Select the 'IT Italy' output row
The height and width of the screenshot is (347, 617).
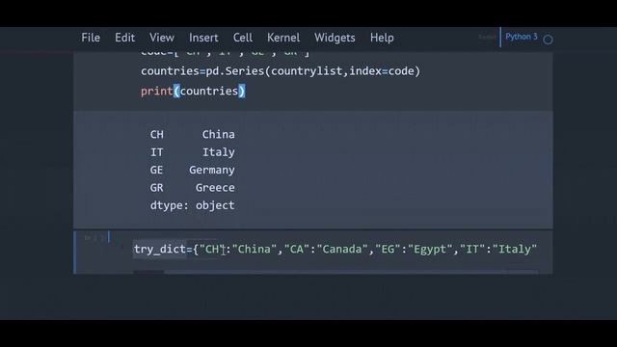point(193,152)
